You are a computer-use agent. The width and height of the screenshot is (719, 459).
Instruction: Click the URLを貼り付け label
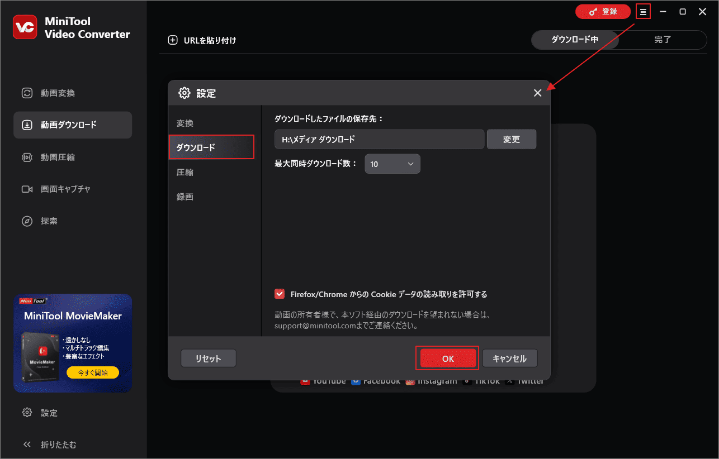click(210, 40)
